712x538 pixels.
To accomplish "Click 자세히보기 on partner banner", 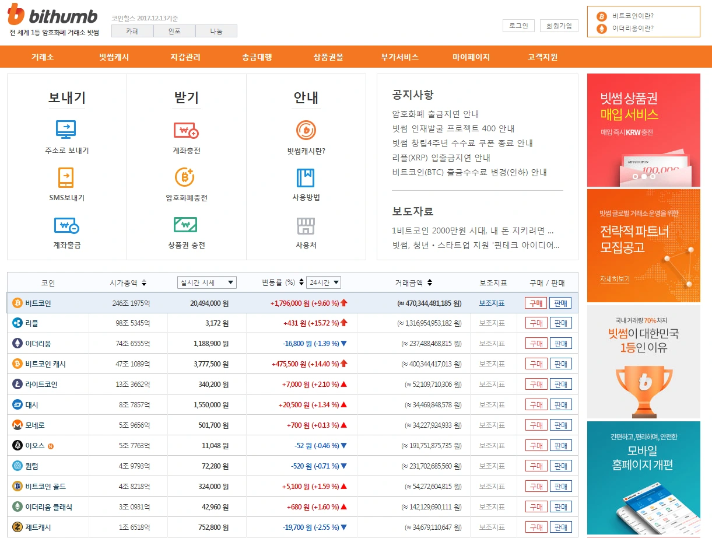I will (x=615, y=279).
